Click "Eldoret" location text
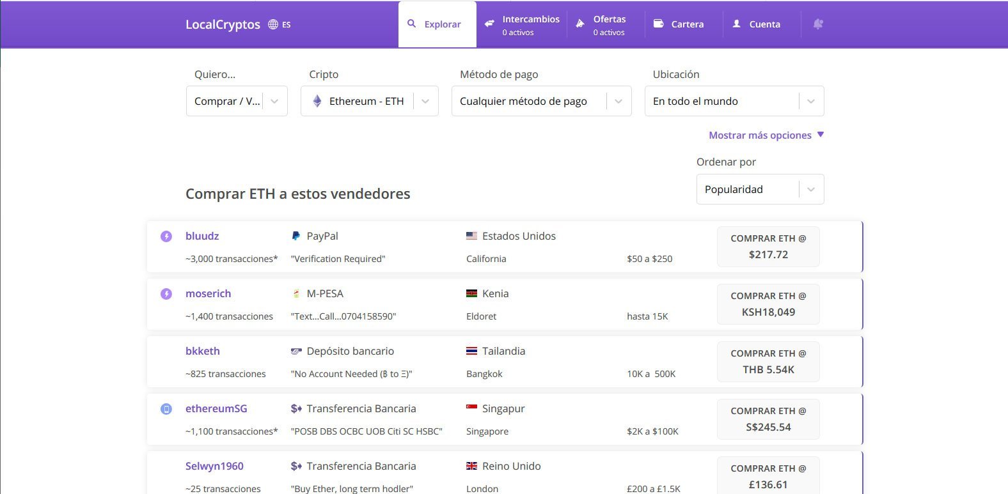The image size is (1008, 494). (482, 316)
